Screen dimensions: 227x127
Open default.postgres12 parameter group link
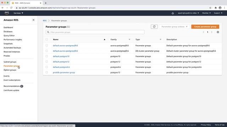click(61, 62)
